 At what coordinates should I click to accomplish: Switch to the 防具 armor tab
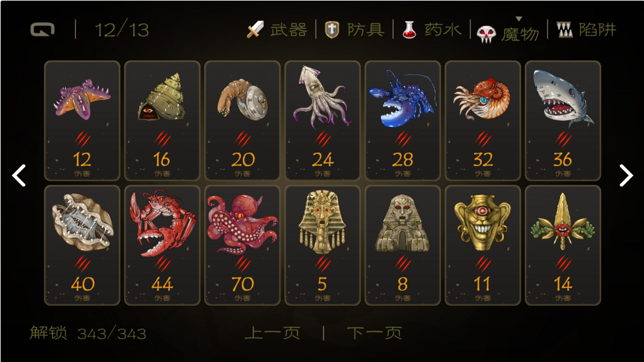click(354, 30)
